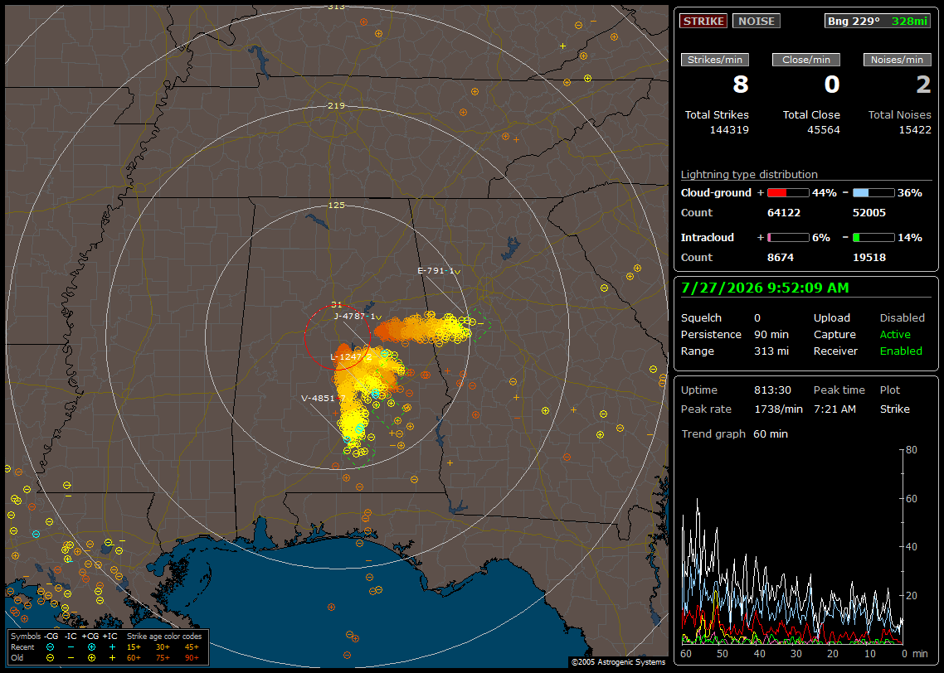
Task: Toggle the Receiver Enabled status
Action: [901, 351]
